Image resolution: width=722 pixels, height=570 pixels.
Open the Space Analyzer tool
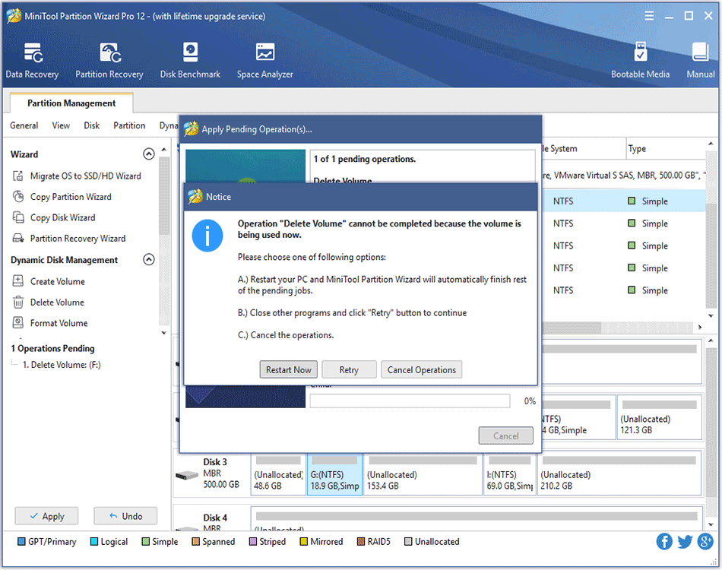[x=264, y=60]
